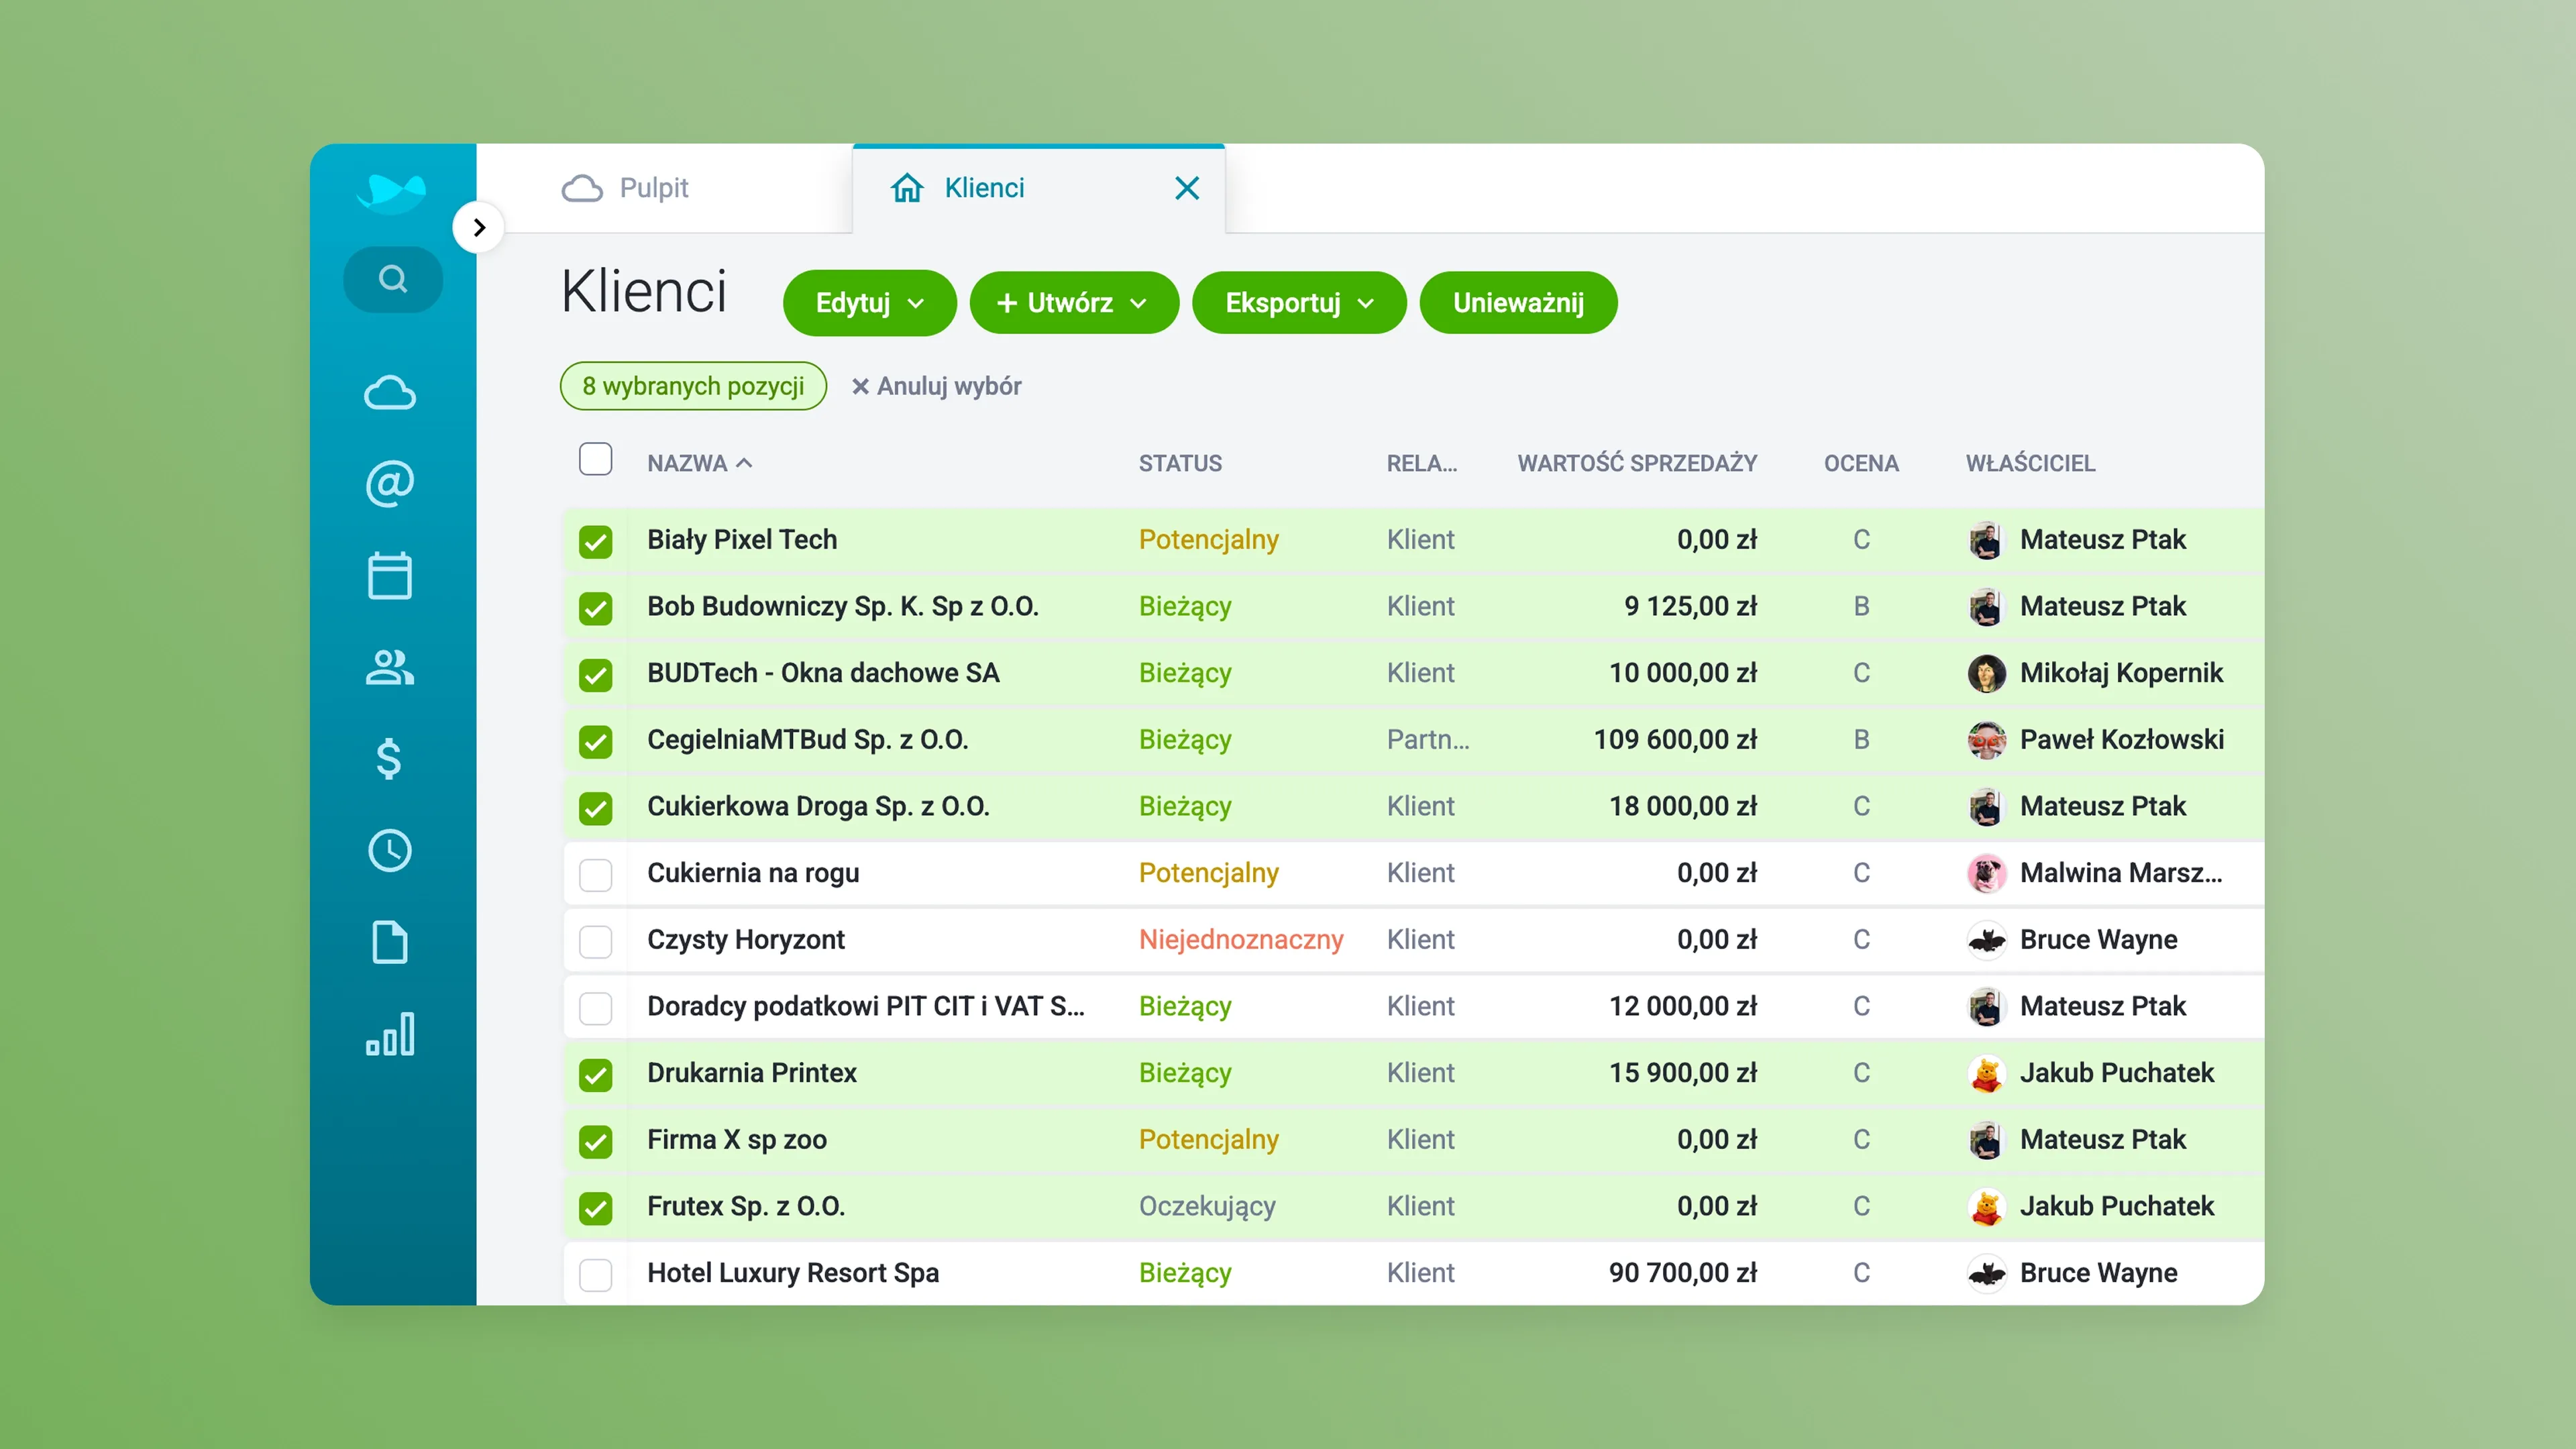The height and width of the screenshot is (1449, 2576).
Task: Open the clock time-tracking sidebar icon
Action: pos(389,851)
